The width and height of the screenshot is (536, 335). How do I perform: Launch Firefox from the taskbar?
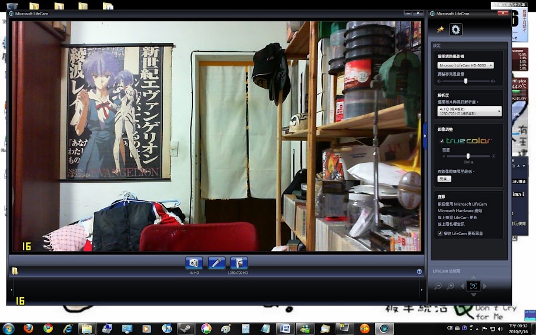coord(28,329)
